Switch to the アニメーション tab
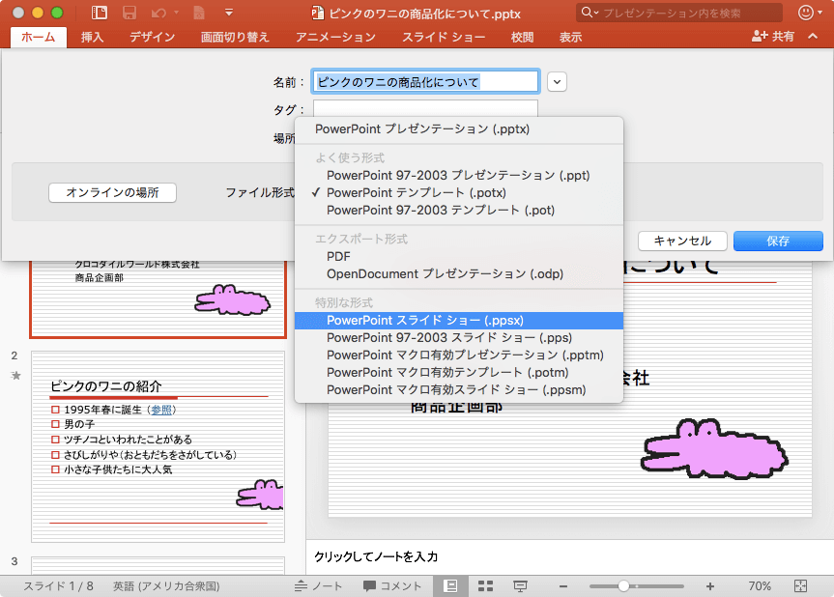Image resolution: width=834 pixels, height=597 pixels. click(x=335, y=38)
